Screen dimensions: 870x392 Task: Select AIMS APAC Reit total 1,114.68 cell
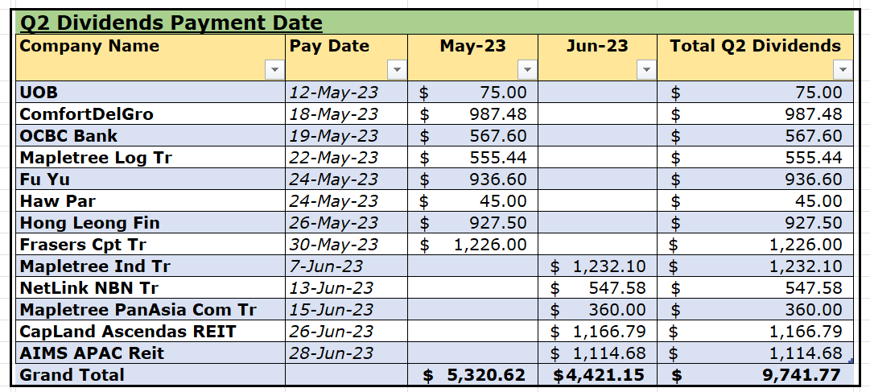755,353
